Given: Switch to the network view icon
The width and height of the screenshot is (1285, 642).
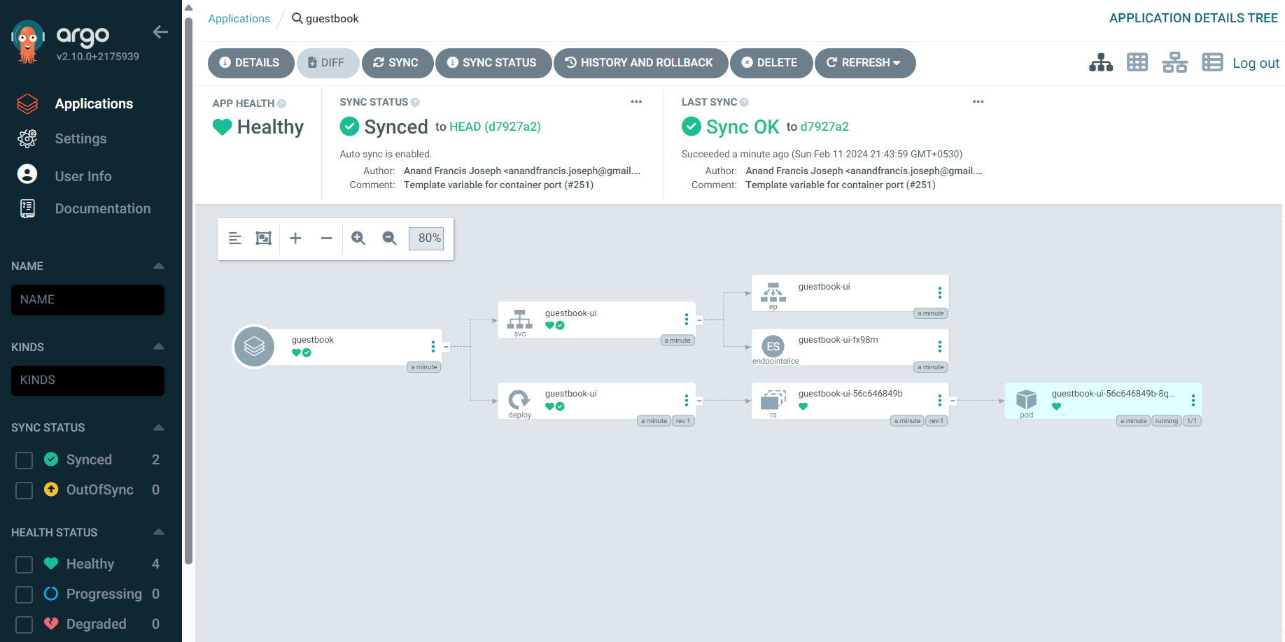Looking at the screenshot, I should (x=1174, y=63).
